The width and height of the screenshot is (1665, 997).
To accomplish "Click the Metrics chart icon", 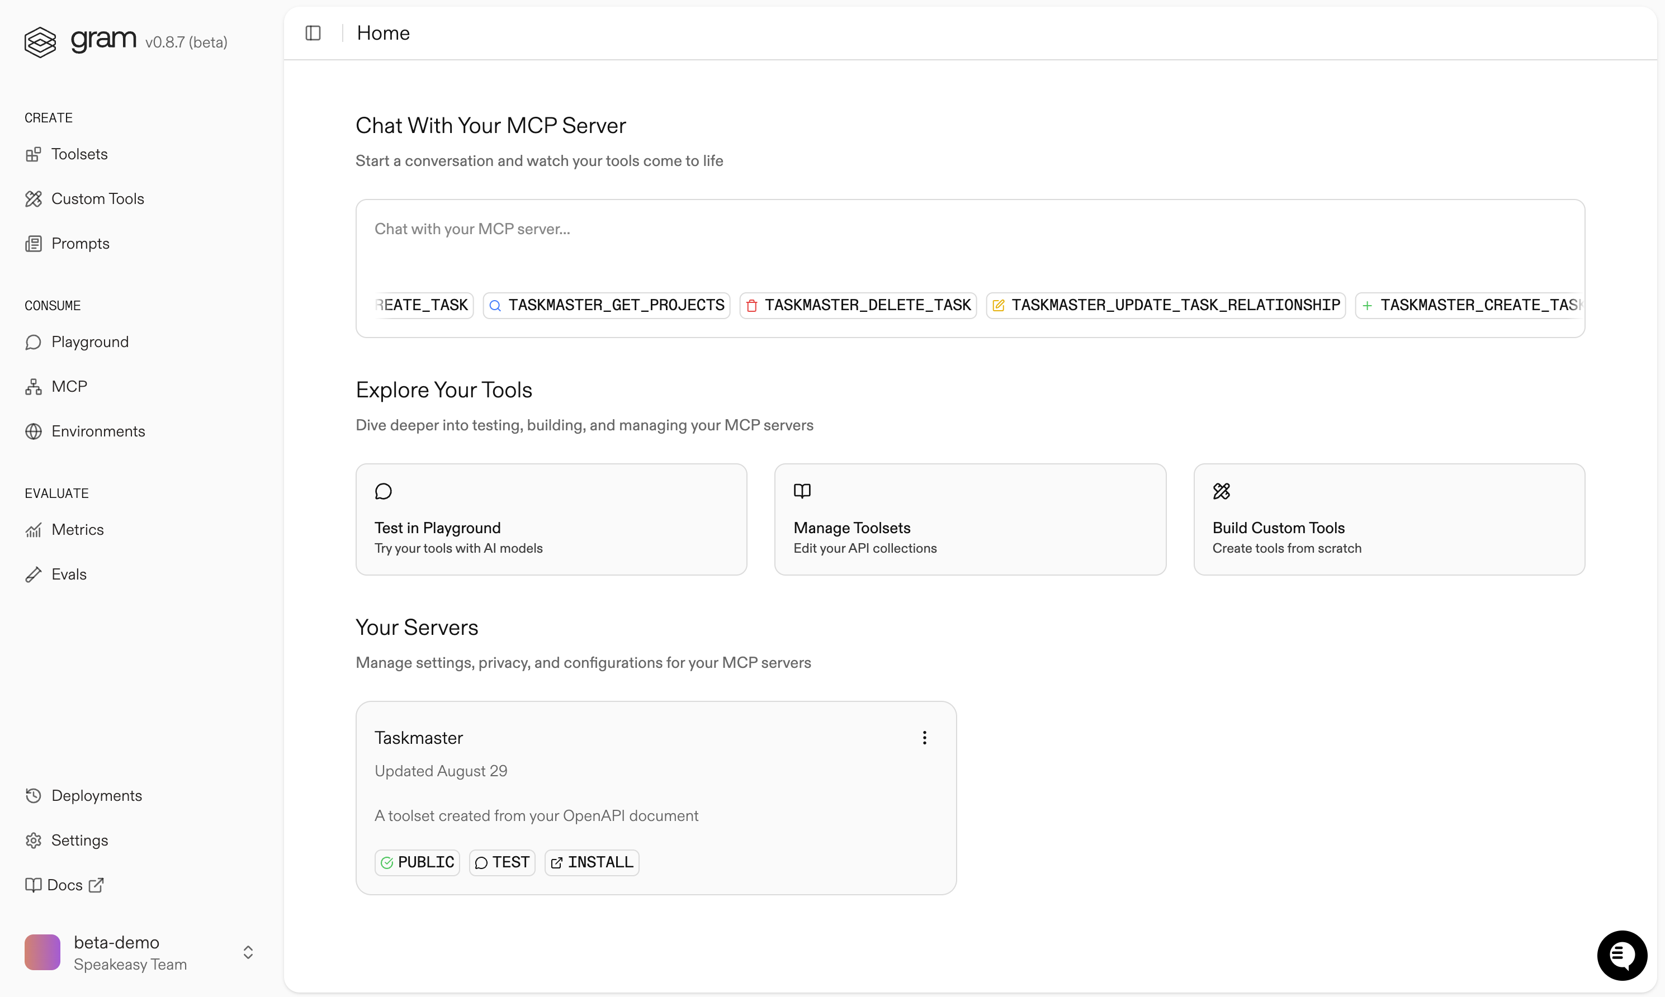I will [x=34, y=530].
